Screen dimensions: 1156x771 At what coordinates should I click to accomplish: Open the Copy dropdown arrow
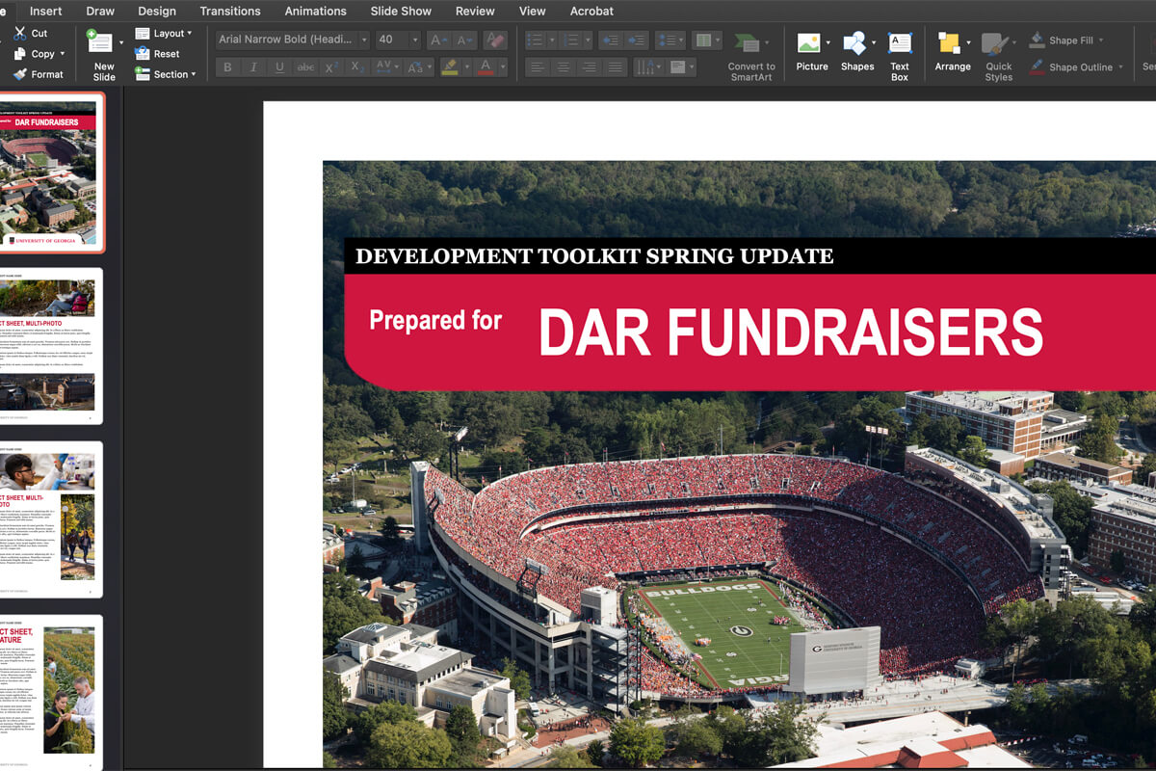pos(63,54)
